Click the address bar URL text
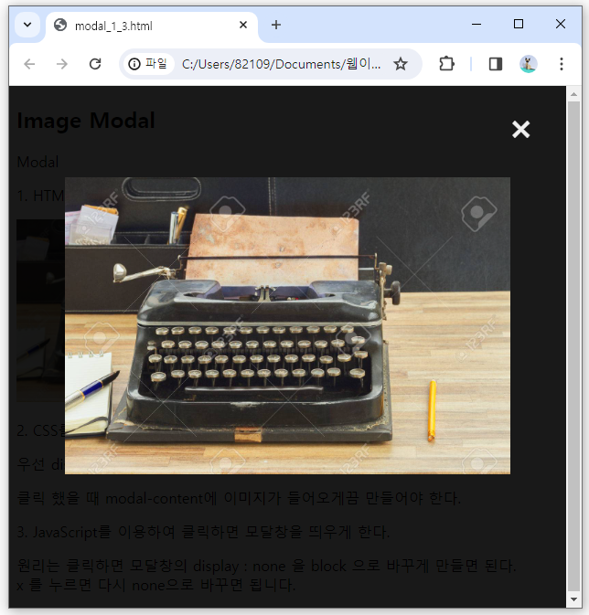589x615 pixels. pos(281,64)
